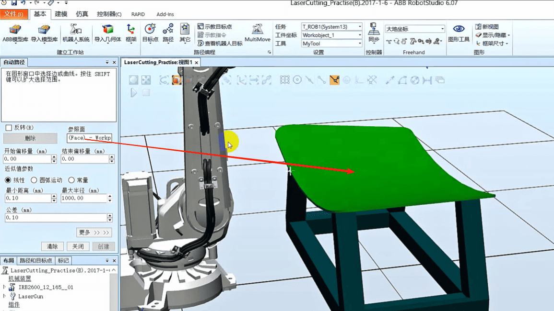Open the 任务 T_ROB1(System13) dropdown
The image size is (554, 311).
[360, 27]
